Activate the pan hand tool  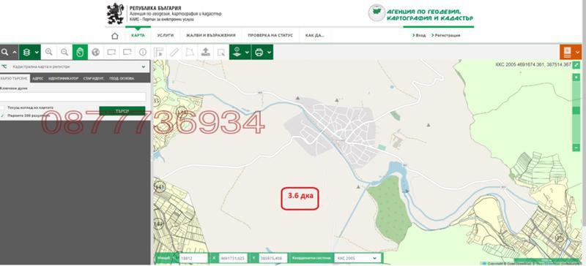point(80,52)
